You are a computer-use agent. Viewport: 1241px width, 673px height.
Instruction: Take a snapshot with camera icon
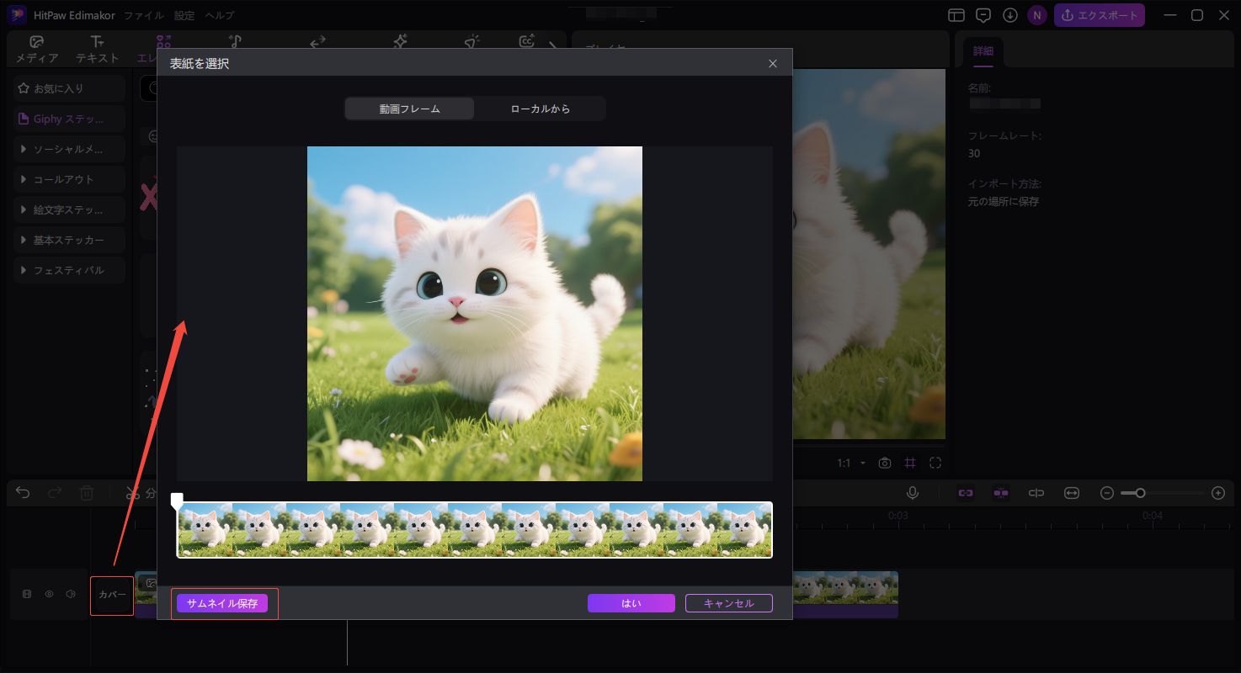pyautogui.click(x=885, y=463)
